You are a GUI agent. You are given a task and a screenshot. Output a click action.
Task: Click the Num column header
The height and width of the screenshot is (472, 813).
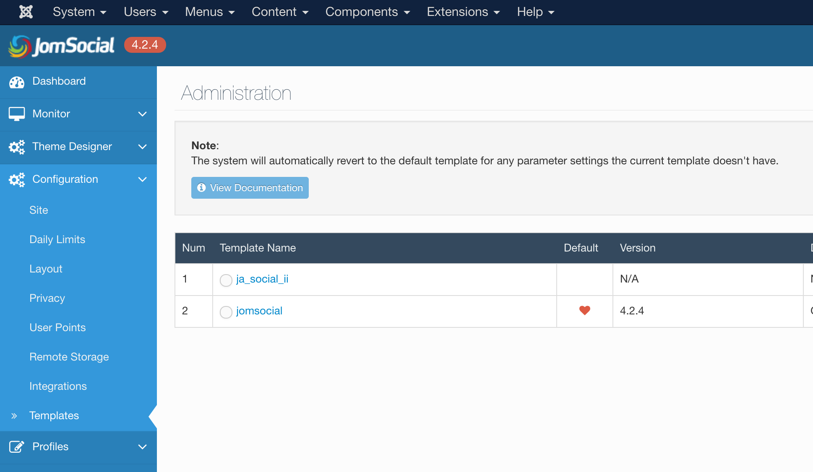[x=193, y=248]
